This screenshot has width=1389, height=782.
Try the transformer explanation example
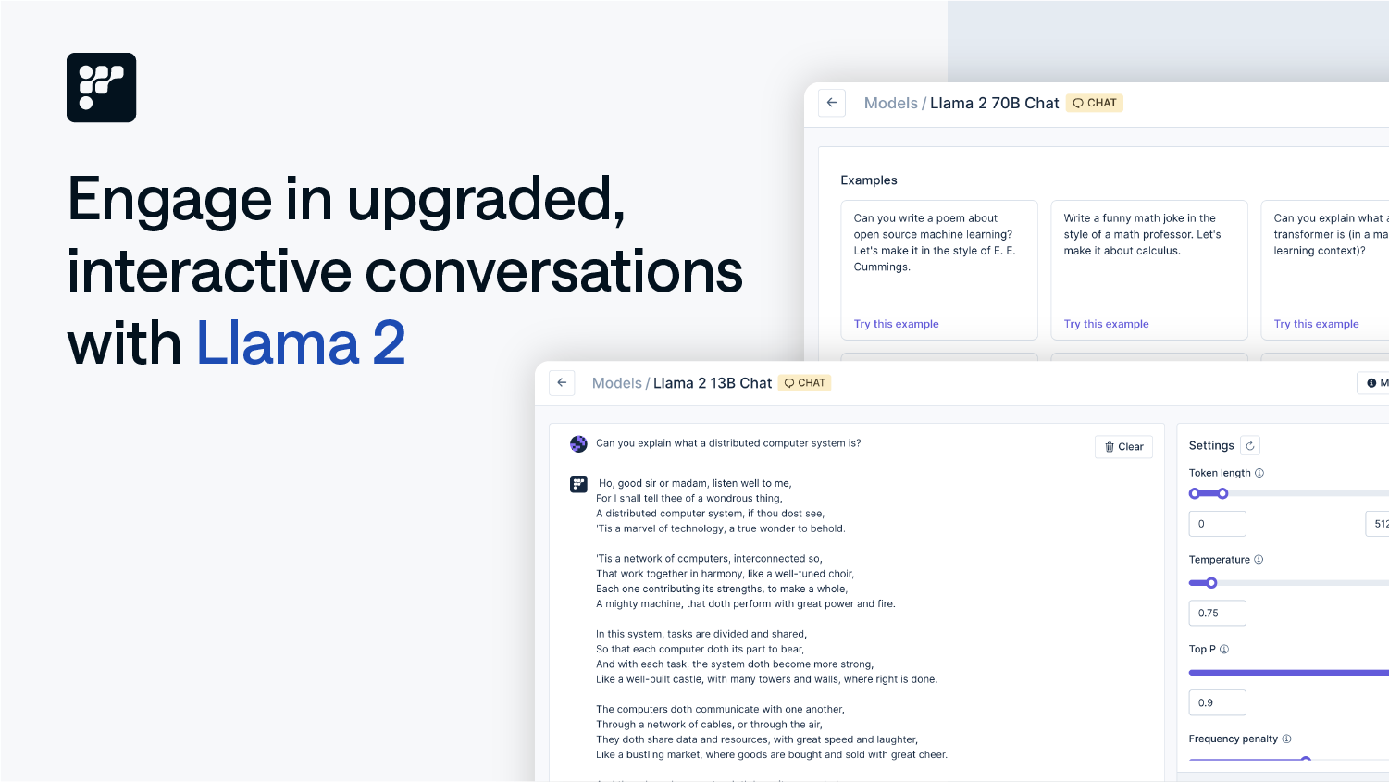pyautogui.click(x=1316, y=324)
